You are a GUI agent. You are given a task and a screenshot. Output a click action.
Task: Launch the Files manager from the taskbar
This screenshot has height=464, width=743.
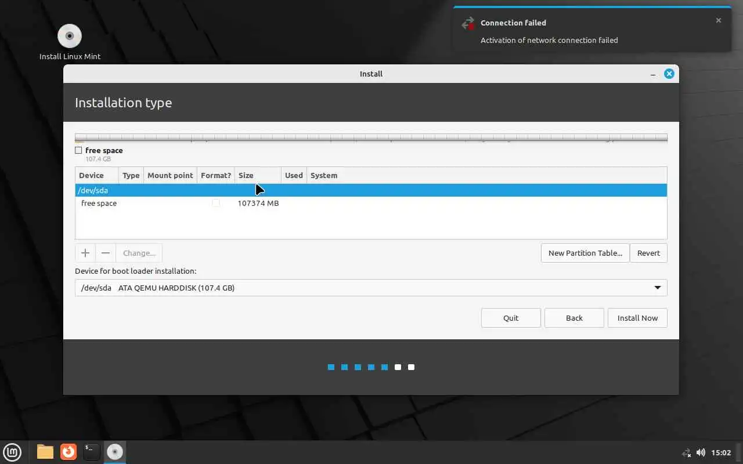pyautogui.click(x=45, y=452)
